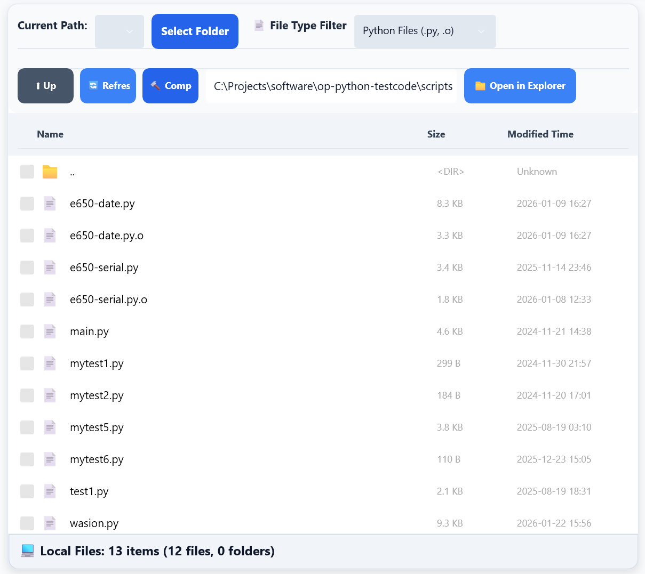Click the folder icon inside Open in Explorer button
Screen dimensions: 645x574
[481, 85]
